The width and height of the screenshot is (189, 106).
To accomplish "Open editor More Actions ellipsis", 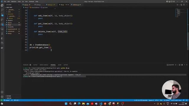I will [186, 5].
